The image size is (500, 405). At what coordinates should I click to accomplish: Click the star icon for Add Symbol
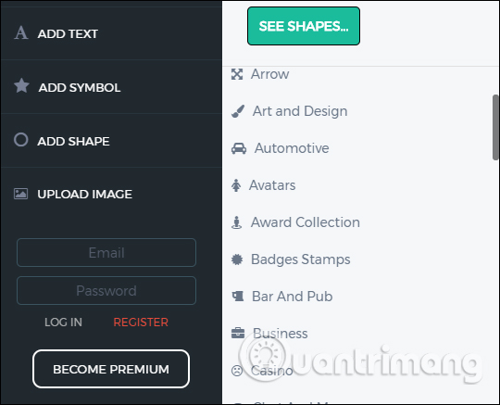[x=21, y=85]
